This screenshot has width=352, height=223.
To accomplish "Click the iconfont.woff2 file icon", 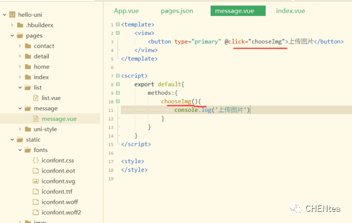I will (x=36, y=212).
